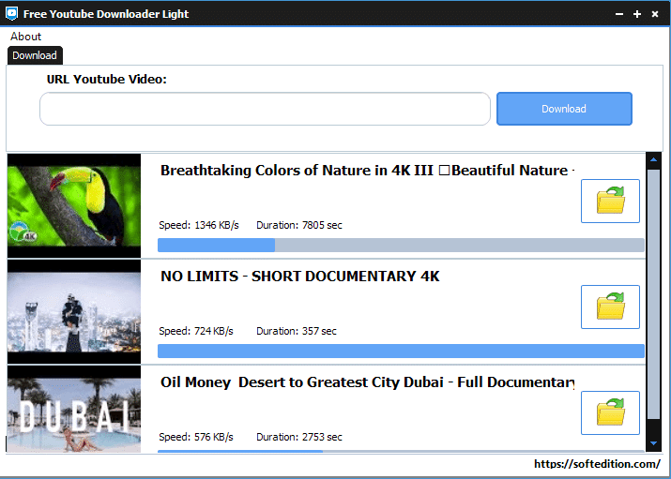671x479 pixels.
Task: Click the NO LIMITS video thumbnail
Action: (x=74, y=311)
